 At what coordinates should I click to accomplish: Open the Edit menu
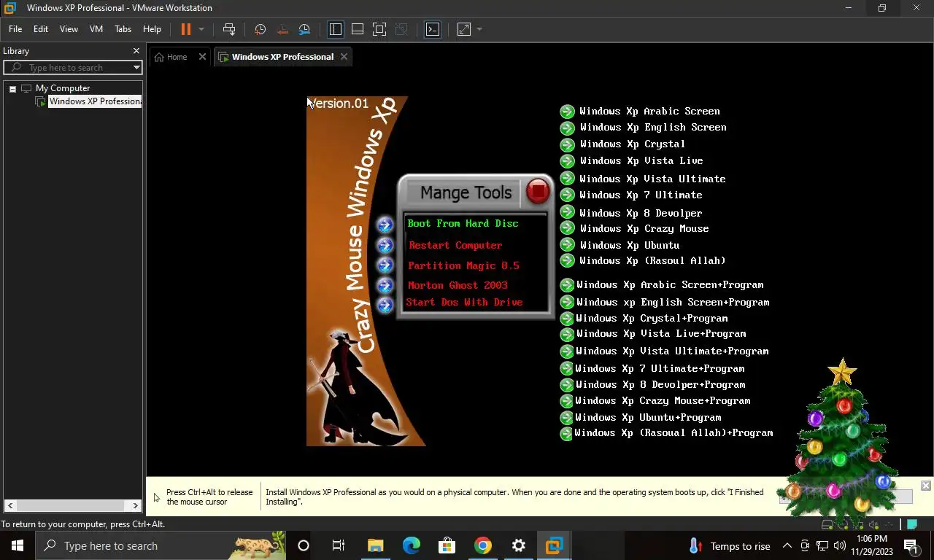(x=41, y=29)
